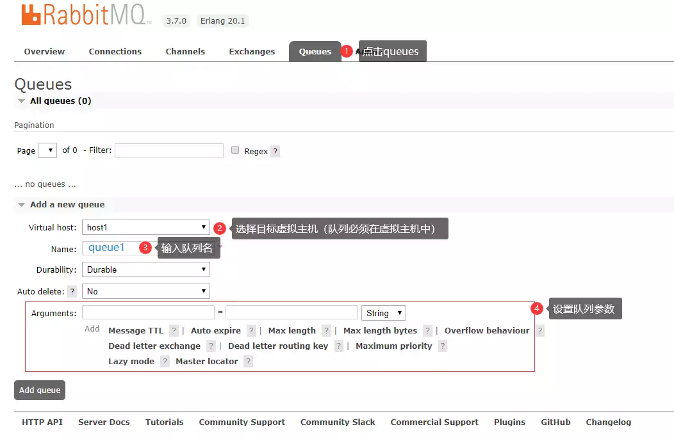Viewport: 674px width, 441px height.
Task: Open the Tutorials link
Action: point(164,422)
